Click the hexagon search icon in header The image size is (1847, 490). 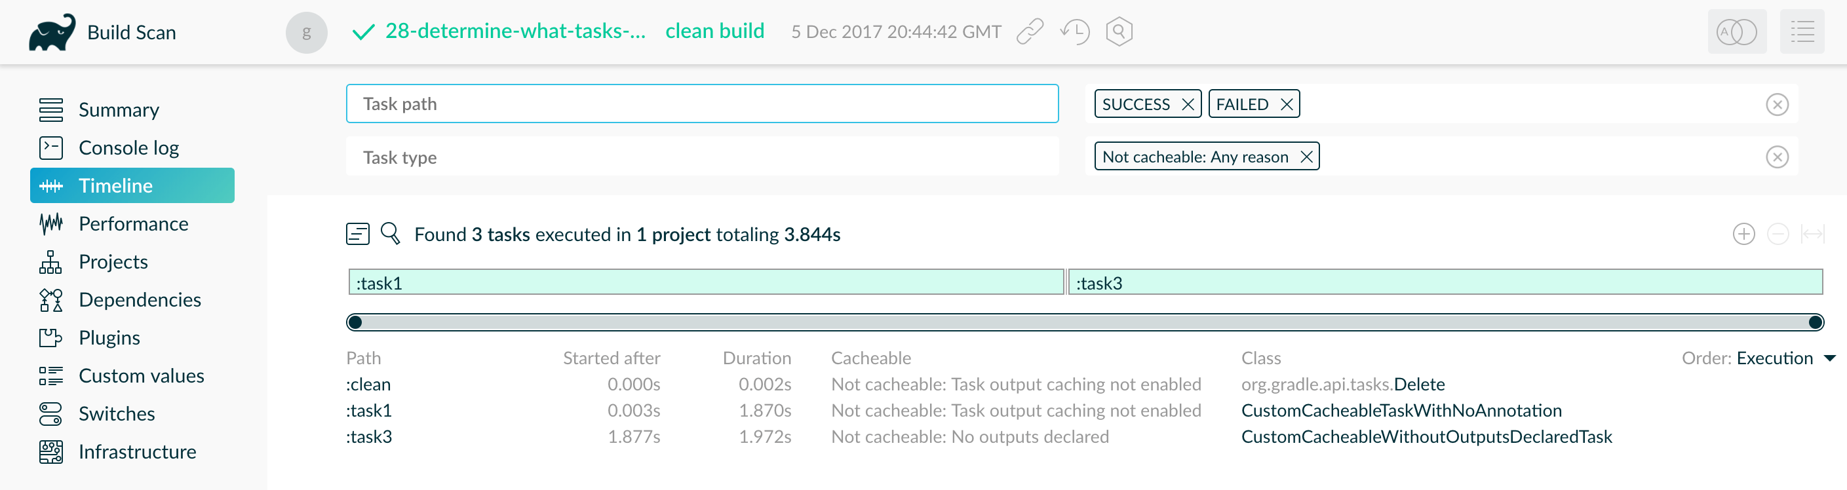tap(1119, 31)
